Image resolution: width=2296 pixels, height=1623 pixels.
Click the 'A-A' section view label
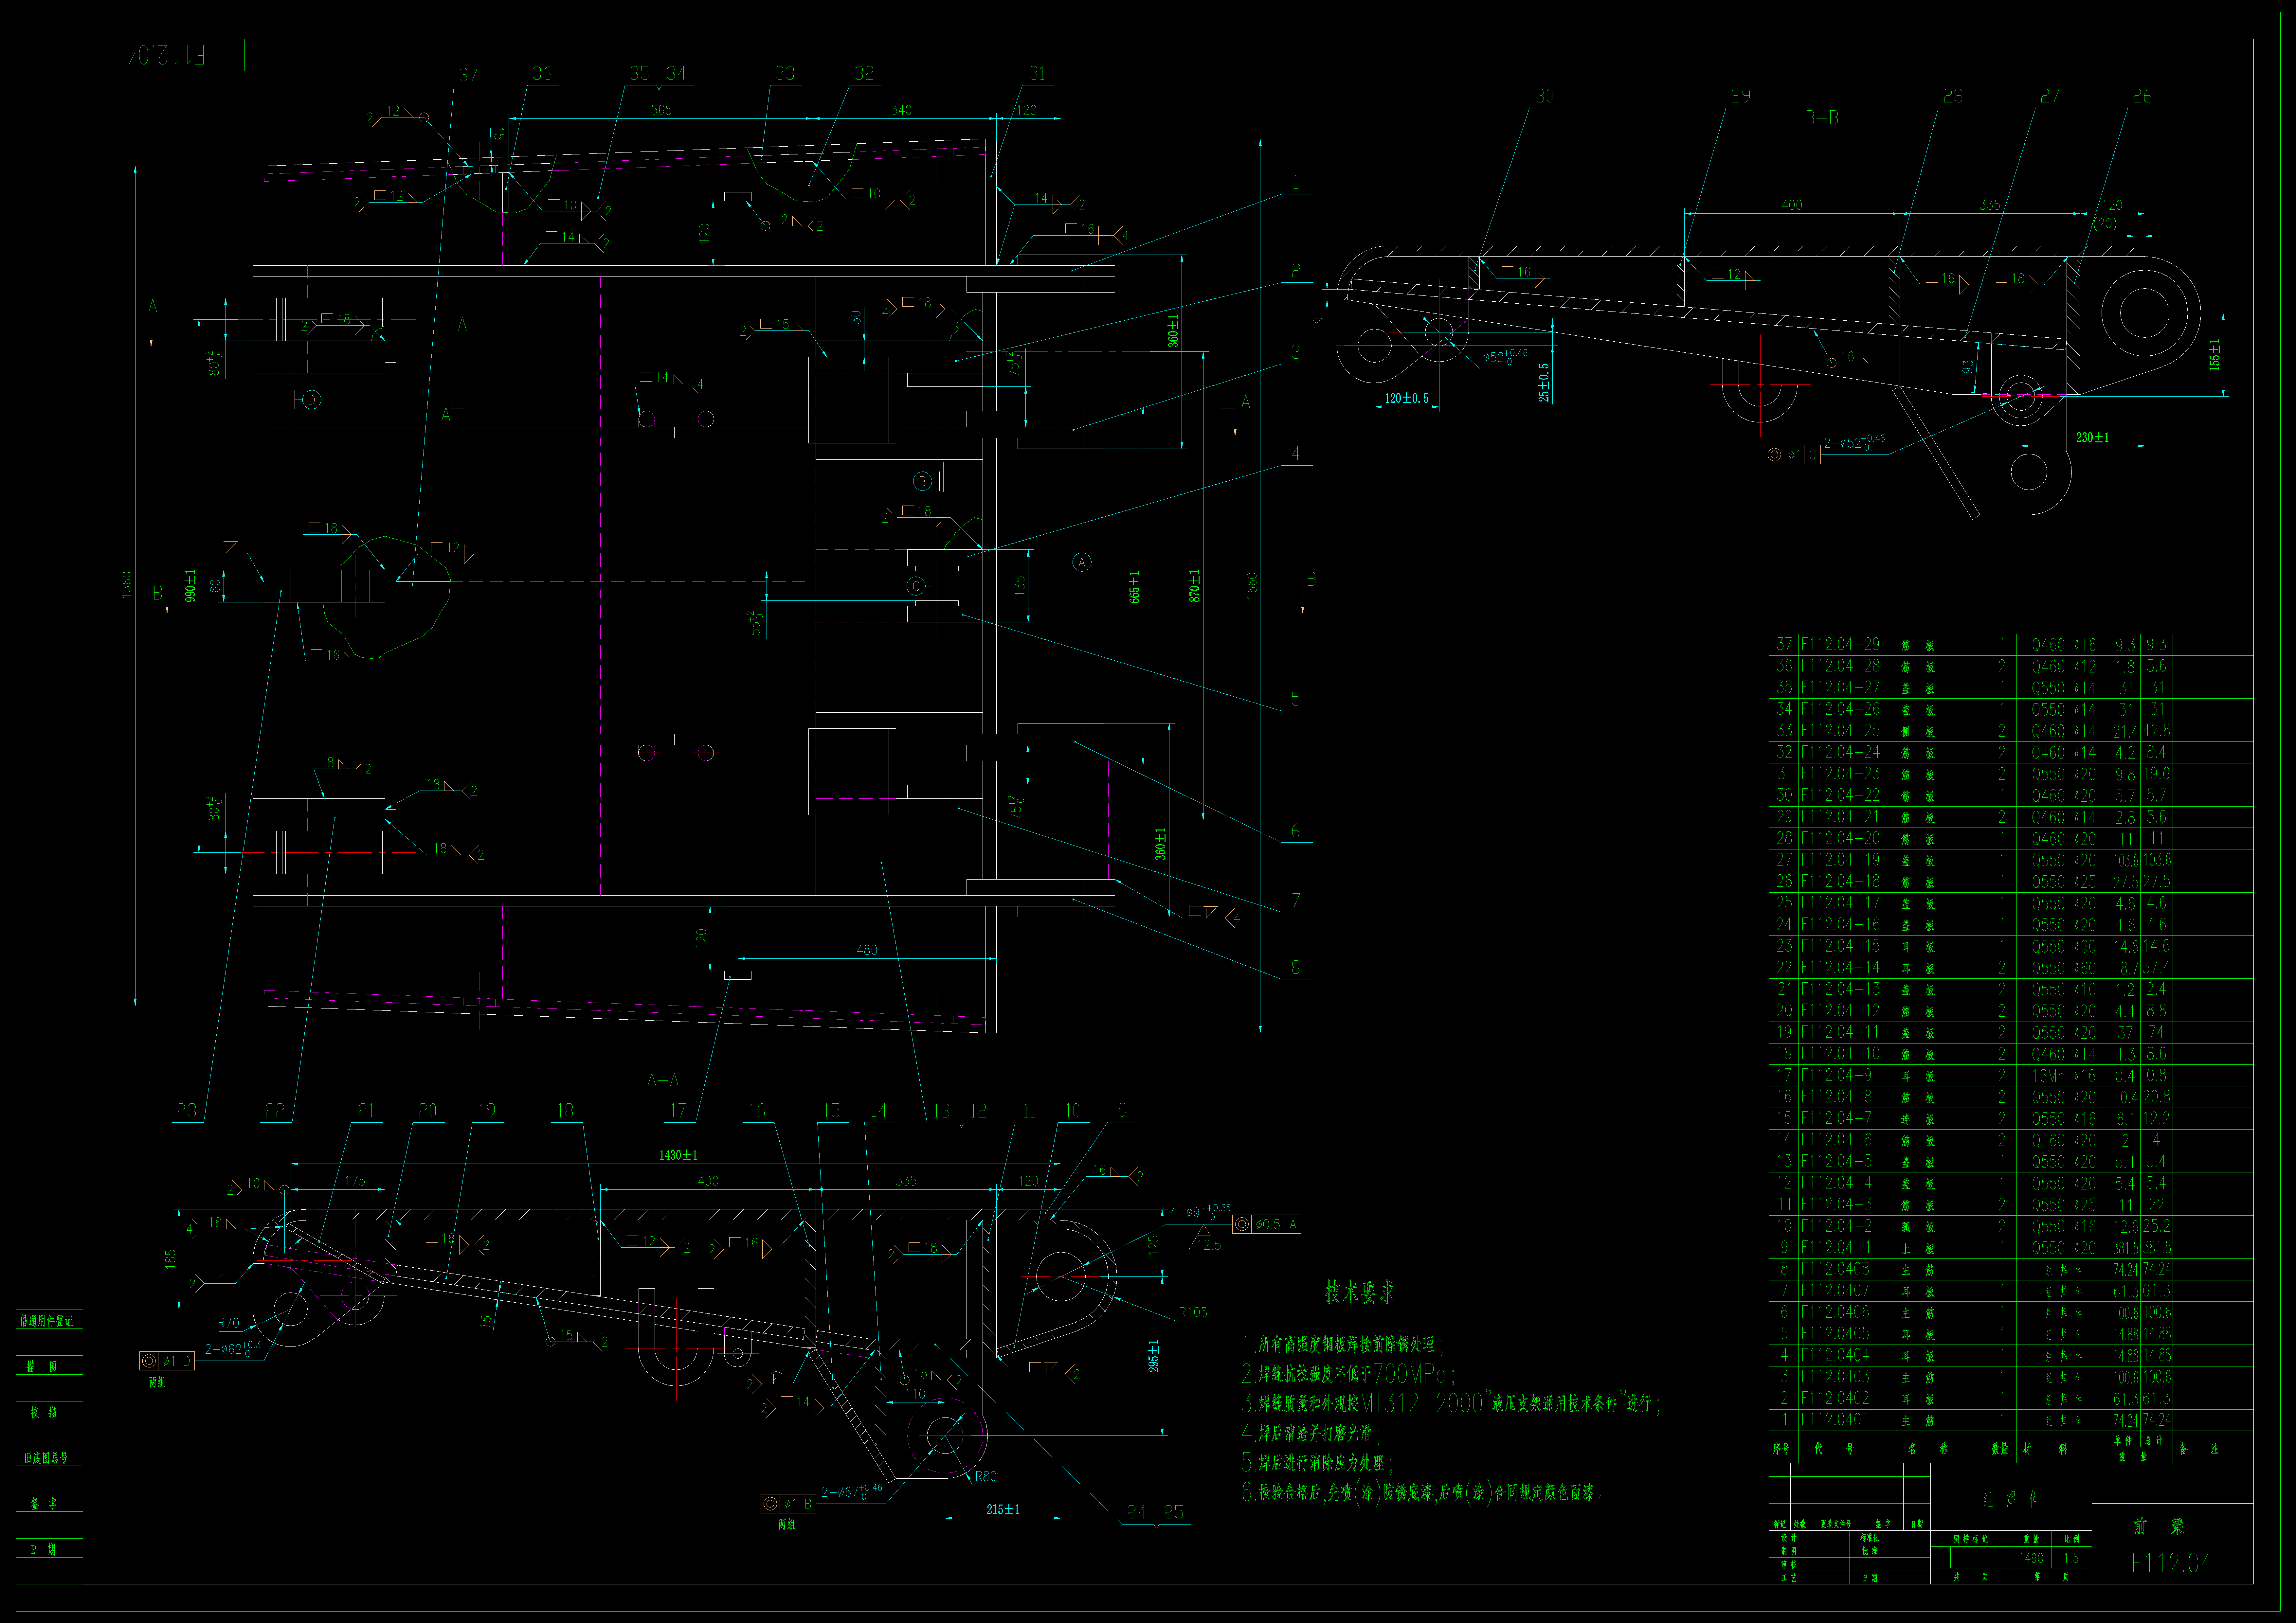[663, 1080]
